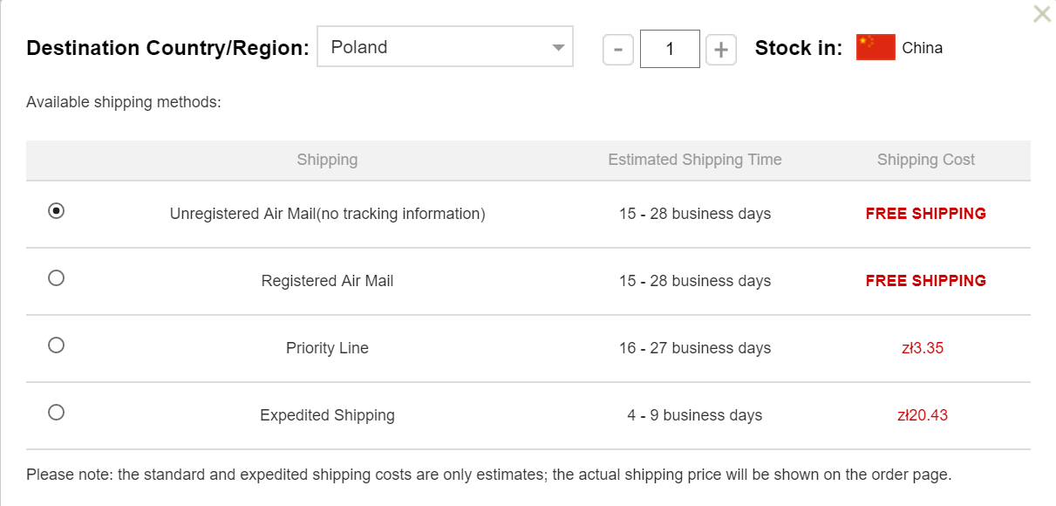The image size is (1056, 506).
Task: Click the Unregistered Air Mail label
Action: [x=327, y=214]
